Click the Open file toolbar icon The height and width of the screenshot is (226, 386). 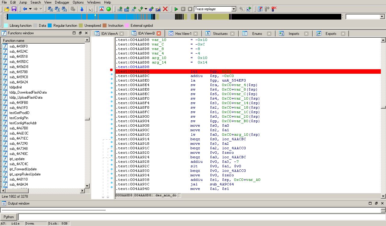point(7,9)
